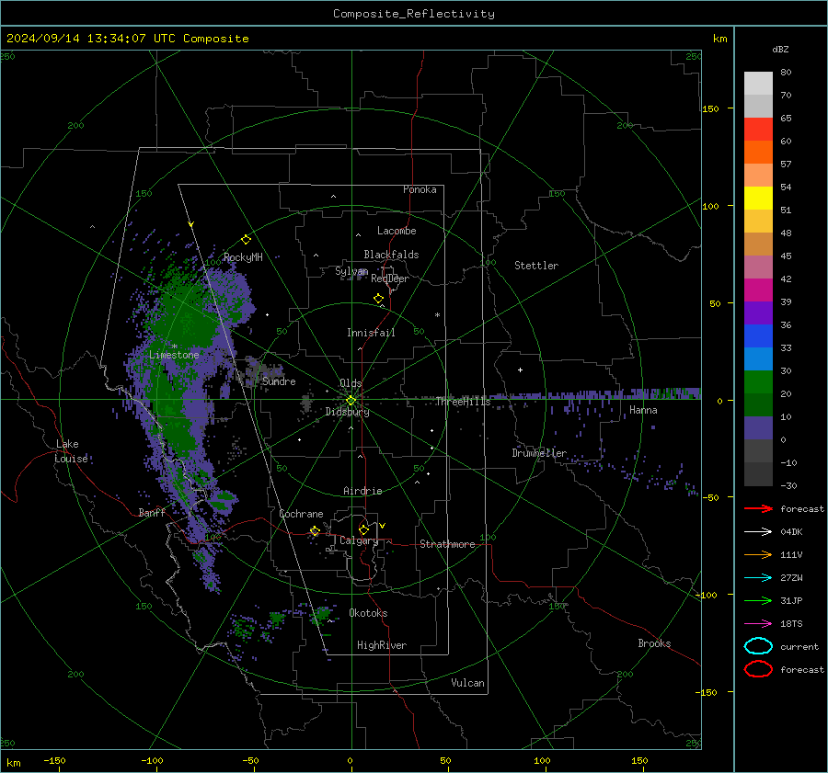The width and height of the screenshot is (828, 773).
Task: Click the km unit label at top right
Action: tap(719, 39)
